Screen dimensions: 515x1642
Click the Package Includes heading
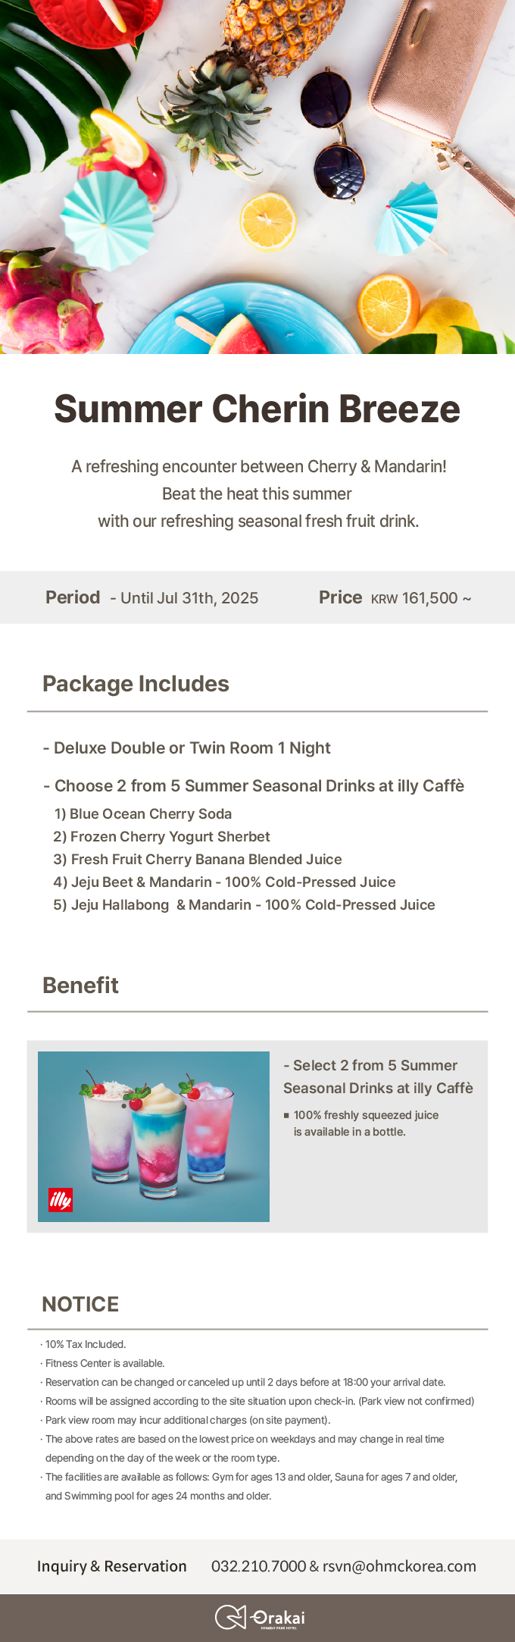pos(136,684)
